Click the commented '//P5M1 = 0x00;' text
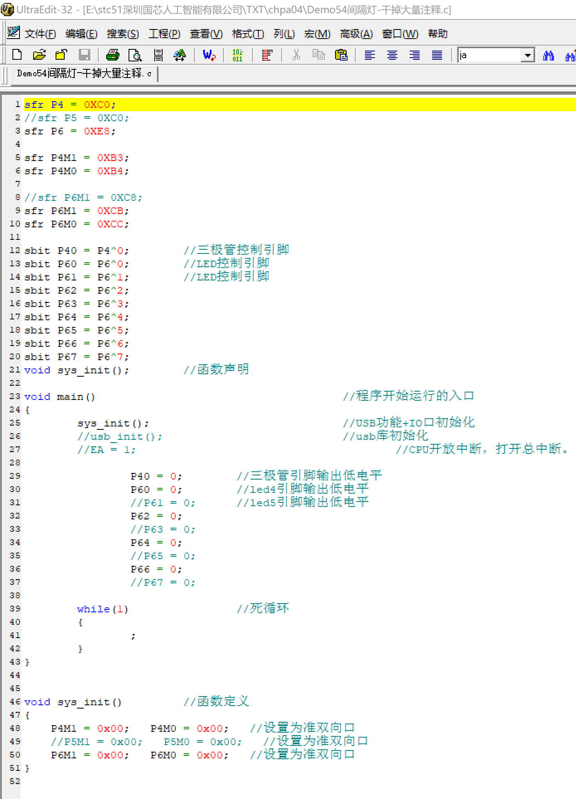This screenshot has height=799, width=576. [x=96, y=742]
